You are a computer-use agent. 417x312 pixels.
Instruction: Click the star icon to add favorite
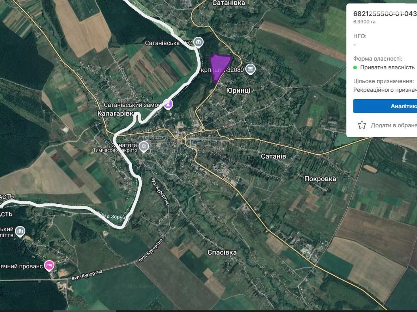[362, 125]
